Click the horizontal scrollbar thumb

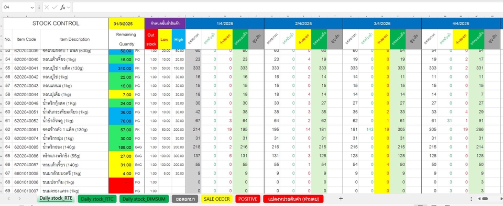[485, 199]
